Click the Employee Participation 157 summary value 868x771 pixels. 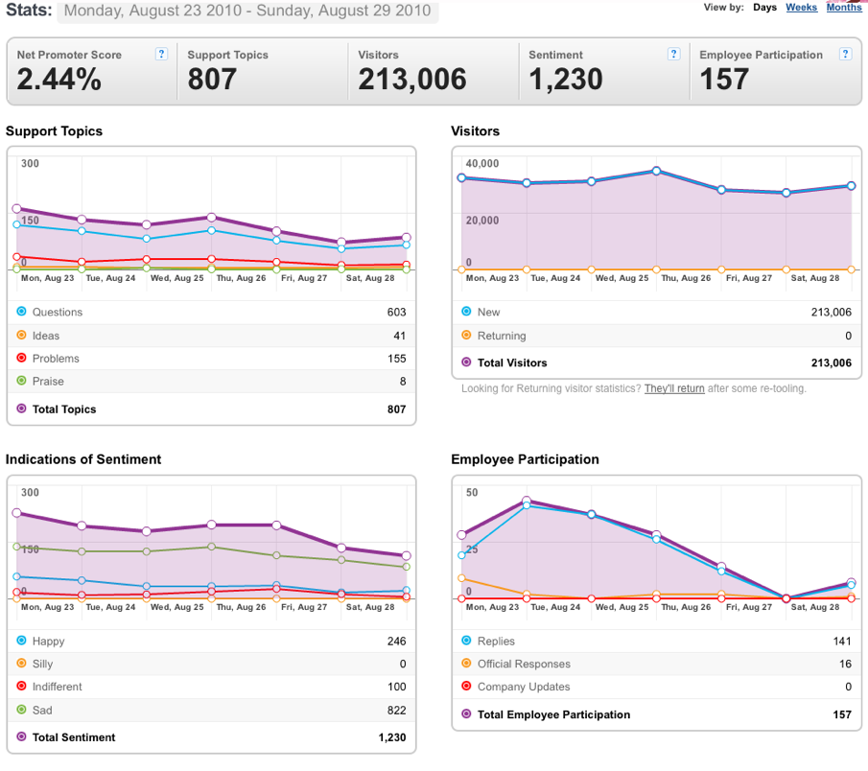pyautogui.click(x=724, y=80)
